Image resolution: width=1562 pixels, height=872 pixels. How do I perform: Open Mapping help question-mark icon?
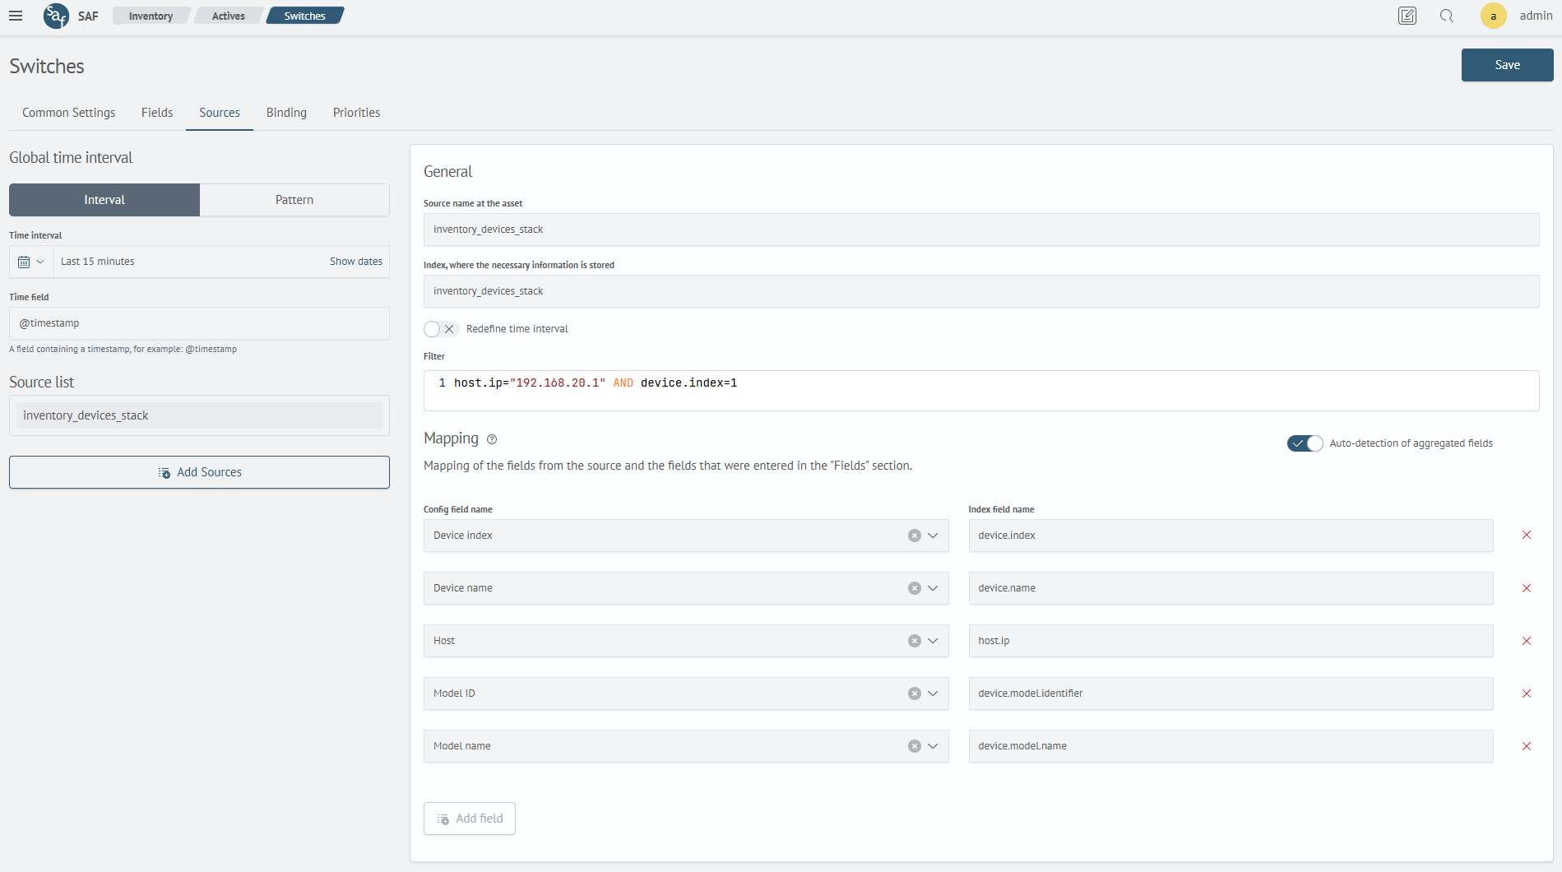point(492,439)
